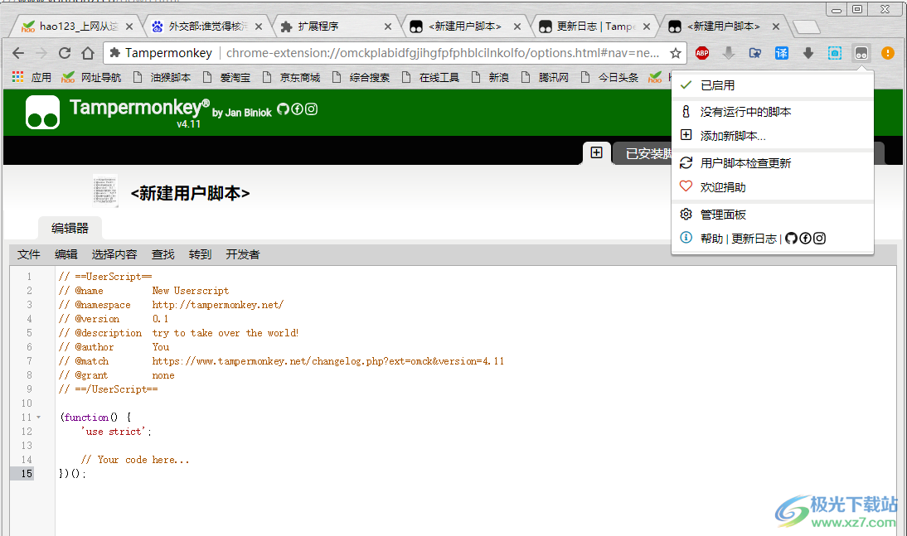Click the ABP adblock extension icon
Viewport: 907px width, 536px height.
click(x=702, y=53)
